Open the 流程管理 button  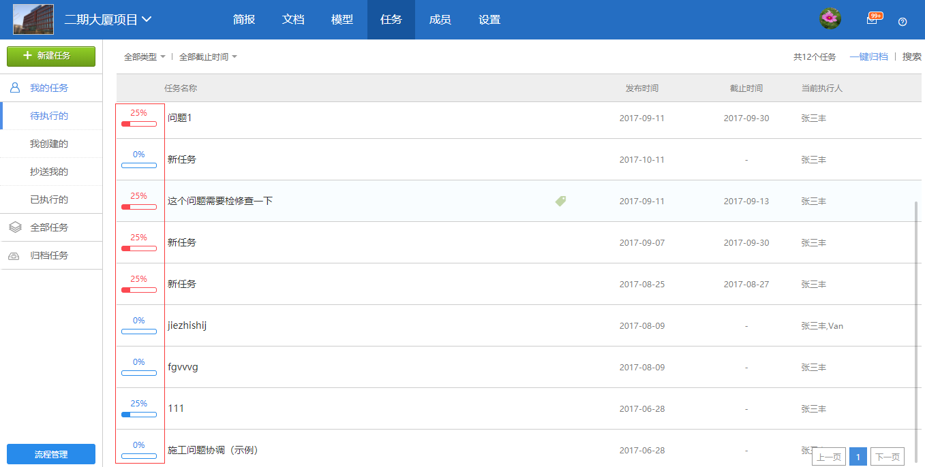(x=51, y=454)
